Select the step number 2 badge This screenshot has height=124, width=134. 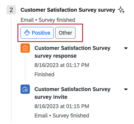(x=11, y=10)
